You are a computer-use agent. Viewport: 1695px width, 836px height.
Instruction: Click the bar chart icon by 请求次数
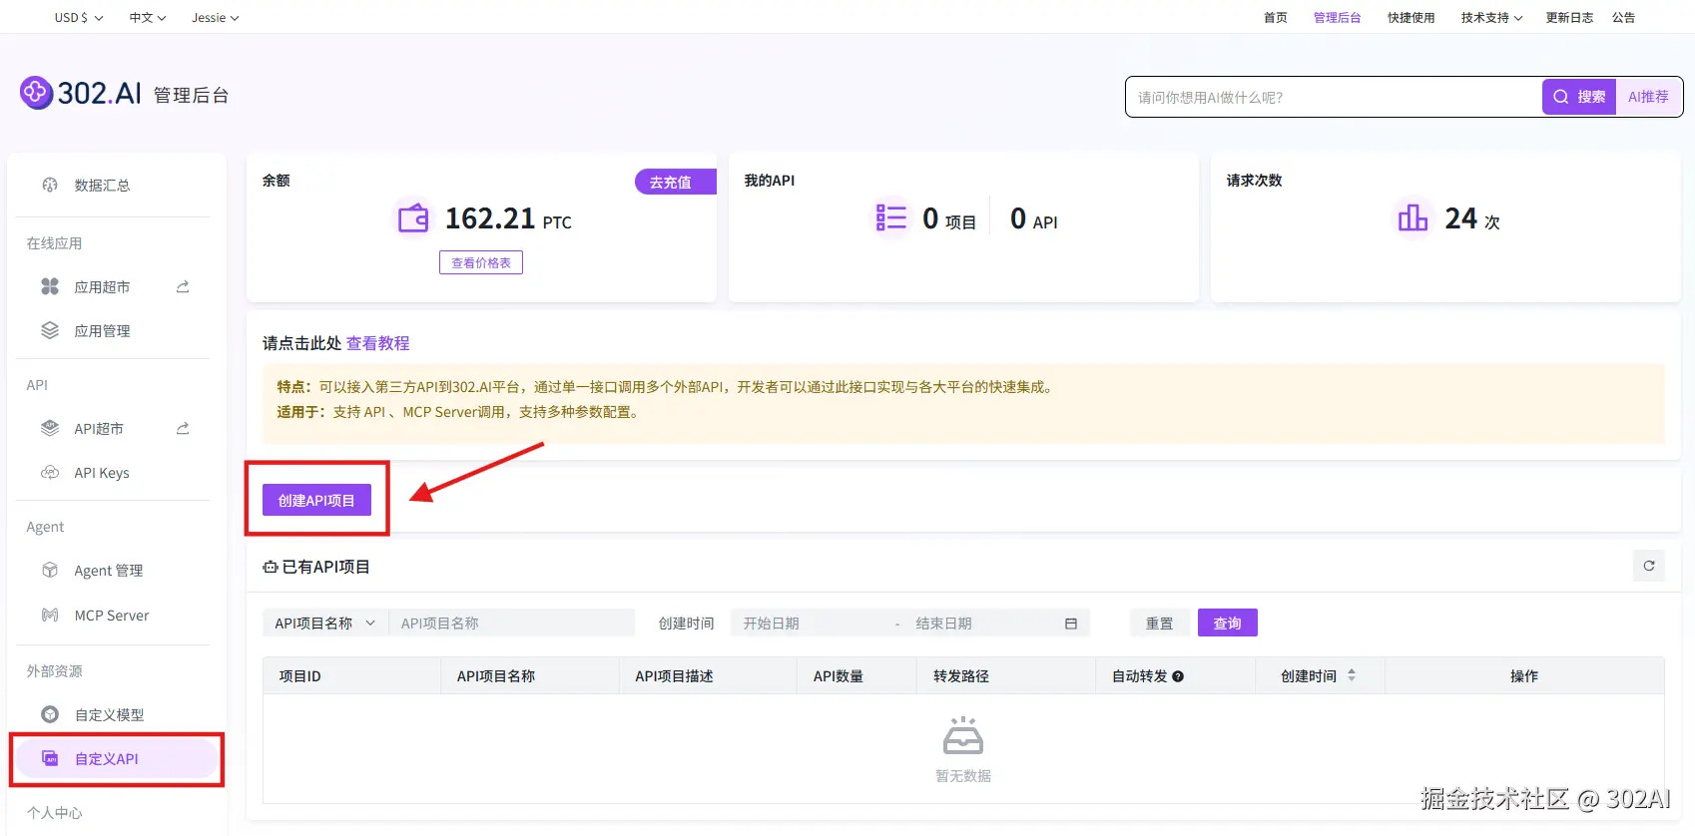click(1412, 217)
